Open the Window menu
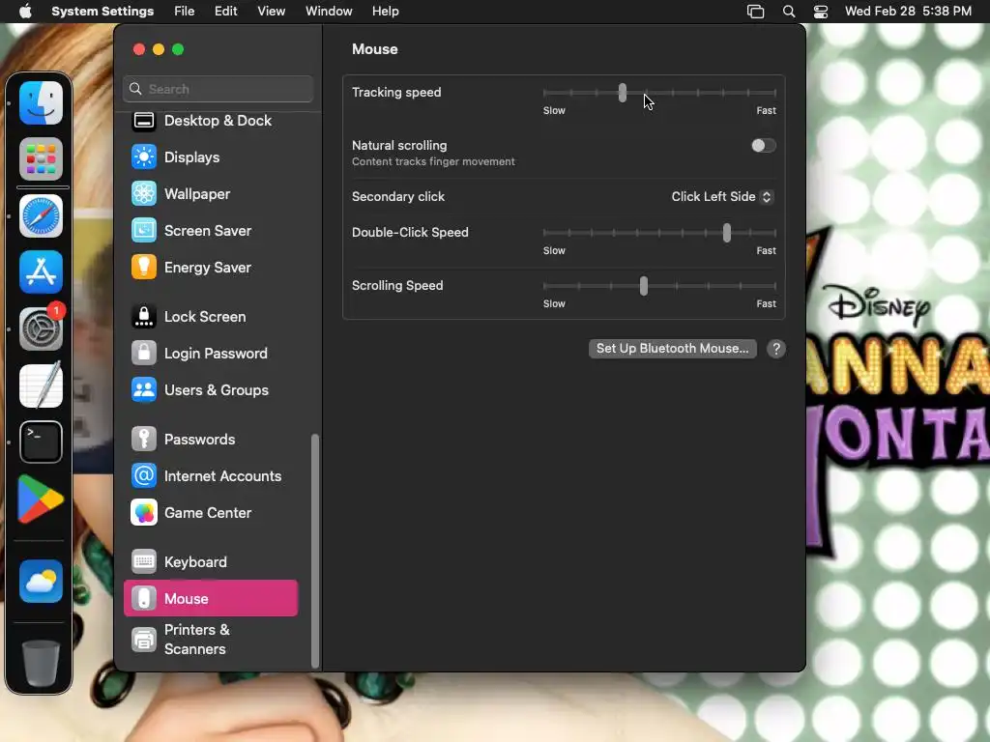This screenshot has width=990, height=742. click(329, 12)
